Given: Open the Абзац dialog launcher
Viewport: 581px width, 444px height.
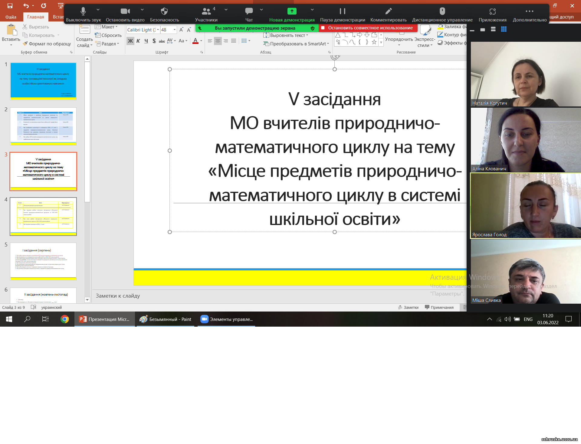Looking at the screenshot, I should click(329, 52).
